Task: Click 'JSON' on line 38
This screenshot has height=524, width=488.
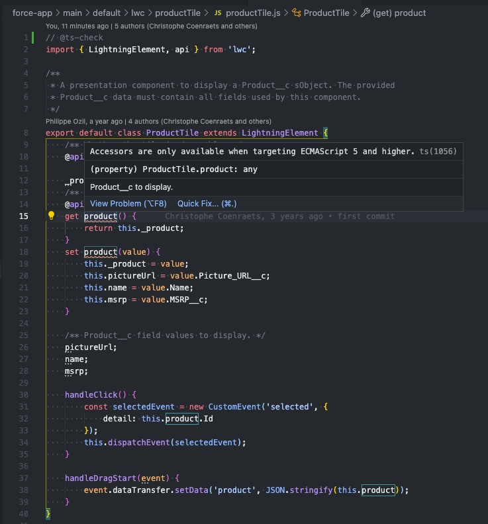Action: 275,490
